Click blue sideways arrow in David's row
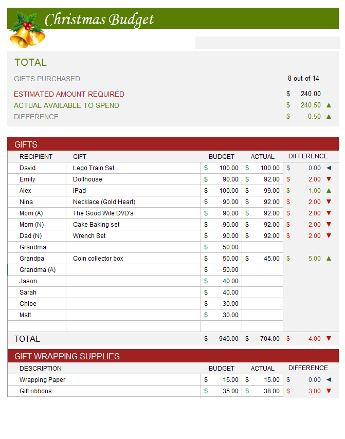 click(329, 168)
